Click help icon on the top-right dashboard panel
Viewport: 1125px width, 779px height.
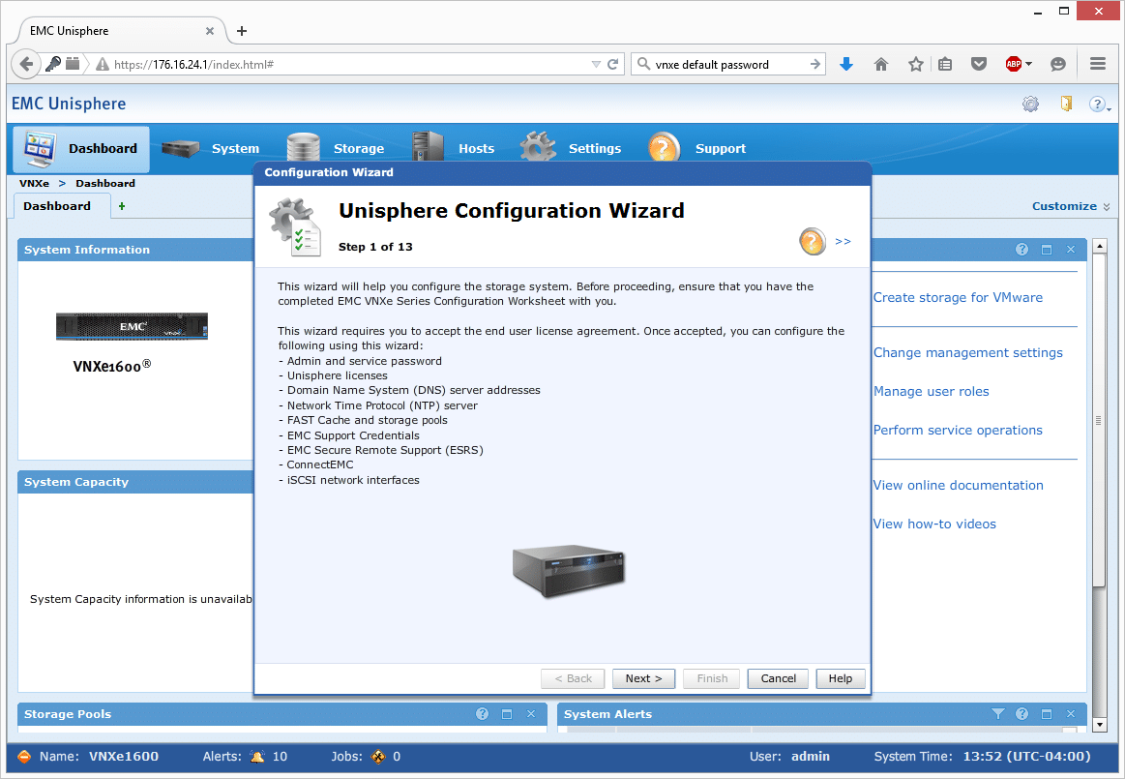click(x=1021, y=249)
